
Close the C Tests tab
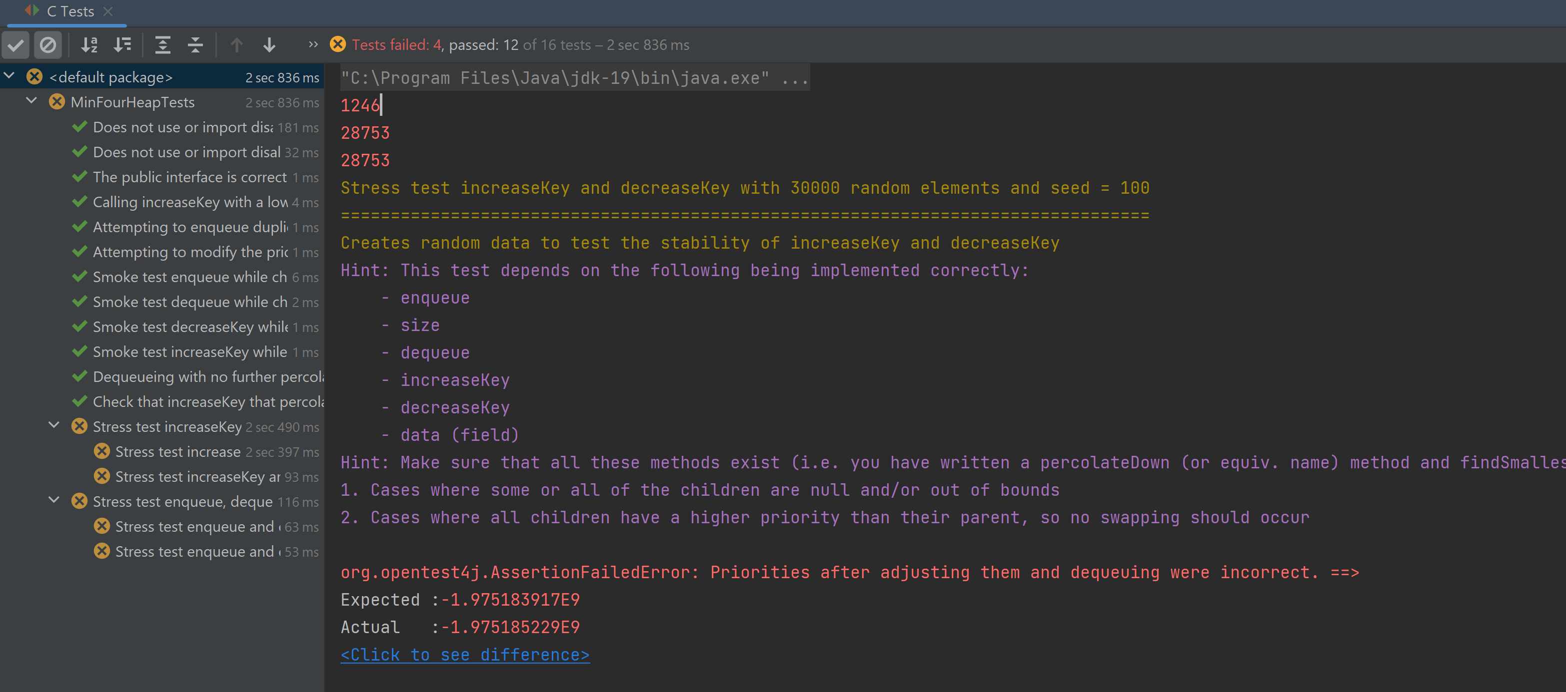pos(108,11)
